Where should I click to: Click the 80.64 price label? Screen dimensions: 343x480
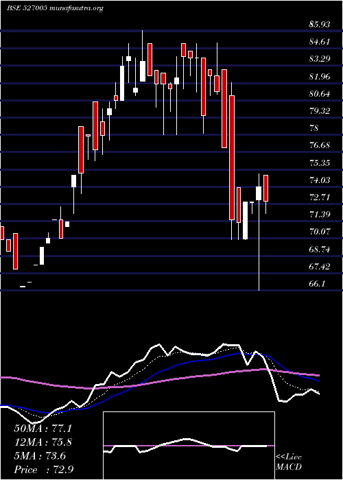point(320,93)
